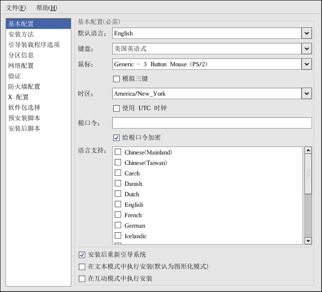This screenshot has height=292, width=322.
Task: Select 安装方法 in the sidebar
Action: (x=21, y=34)
